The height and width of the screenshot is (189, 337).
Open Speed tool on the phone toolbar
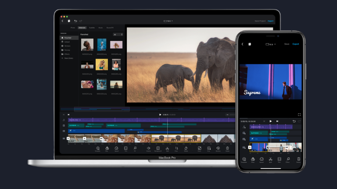pyautogui.click(x=262, y=160)
